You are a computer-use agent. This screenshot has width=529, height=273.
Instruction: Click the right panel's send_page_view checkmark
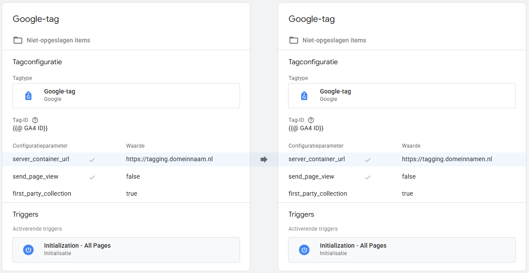[368, 177]
